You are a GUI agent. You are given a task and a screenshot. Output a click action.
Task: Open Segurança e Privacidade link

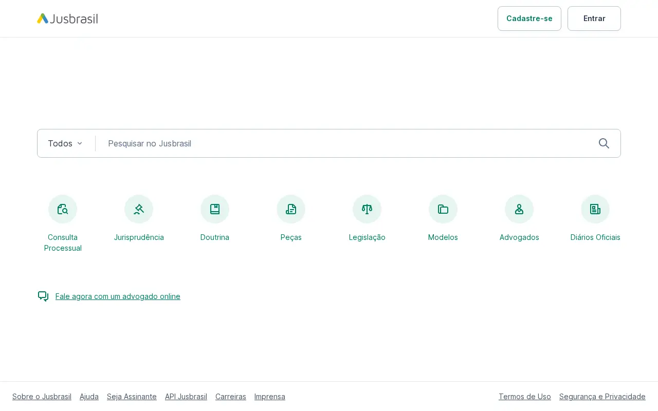(x=602, y=397)
